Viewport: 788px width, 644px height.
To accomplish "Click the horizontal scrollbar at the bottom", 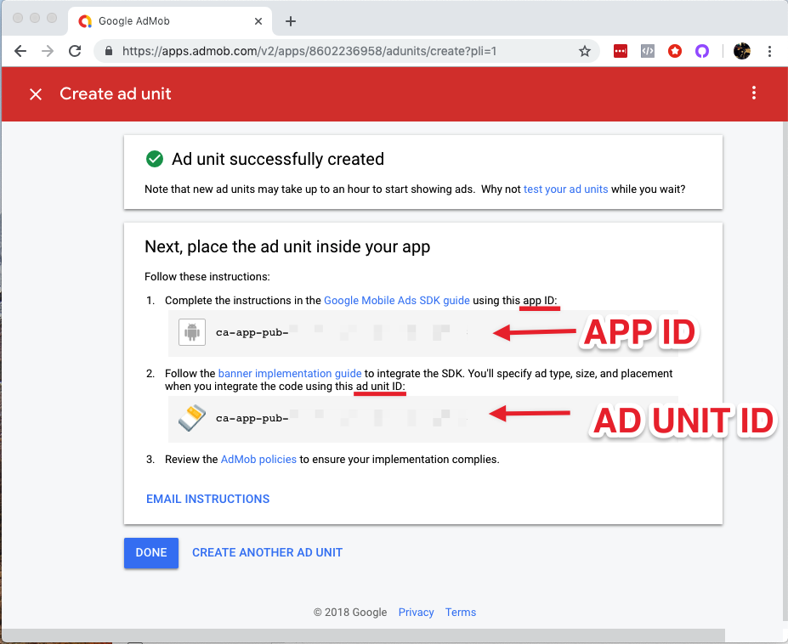I will pos(363,635).
